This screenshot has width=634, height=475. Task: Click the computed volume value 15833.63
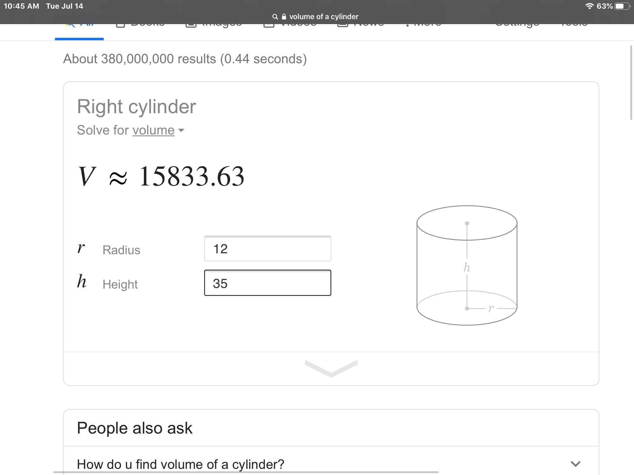click(x=192, y=176)
